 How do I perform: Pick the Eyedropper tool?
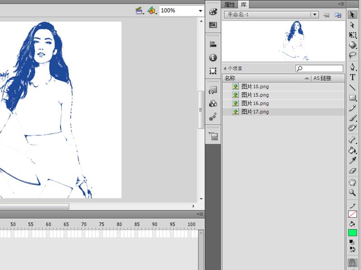coord(352,160)
